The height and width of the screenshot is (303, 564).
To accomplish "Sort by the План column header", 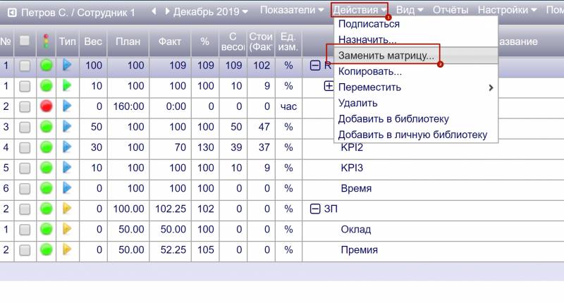I will [x=128, y=42].
